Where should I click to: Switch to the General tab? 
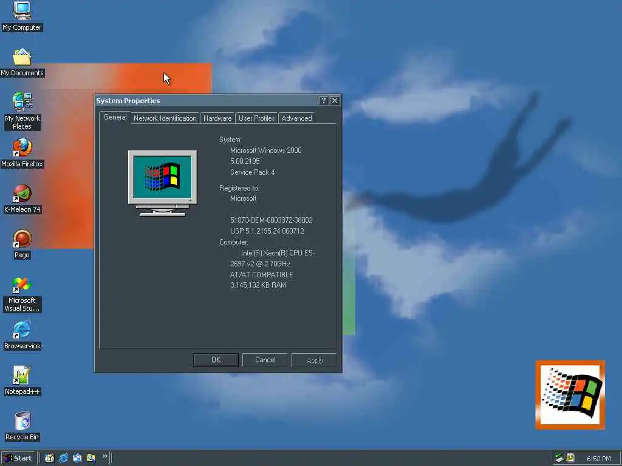[115, 117]
